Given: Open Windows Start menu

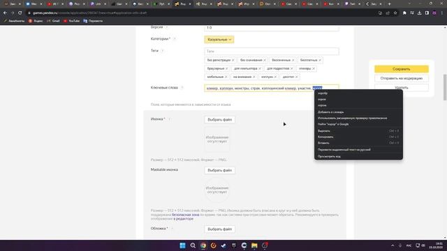Looking at the screenshot, I should coord(183,245).
